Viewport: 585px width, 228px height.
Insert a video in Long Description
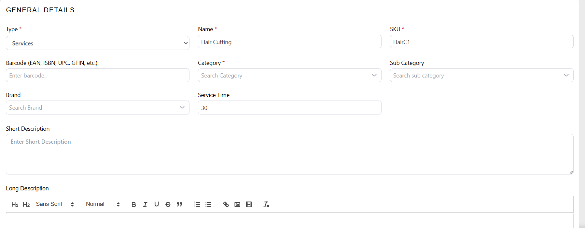pyautogui.click(x=249, y=204)
